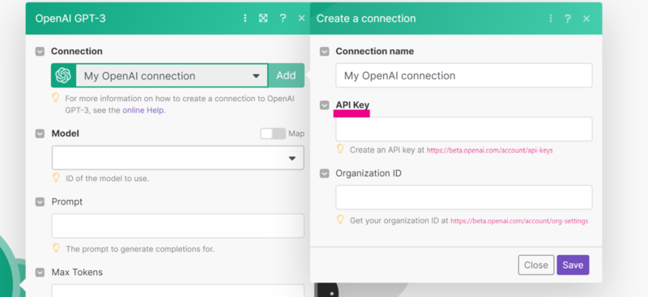The image size is (648, 297).
Task: Open help question mark in OpenAI GPT-3 header
Action: [x=283, y=18]
